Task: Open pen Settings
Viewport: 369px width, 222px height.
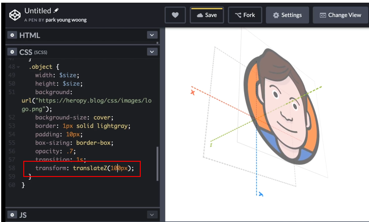Action: (x=287, y=15)
